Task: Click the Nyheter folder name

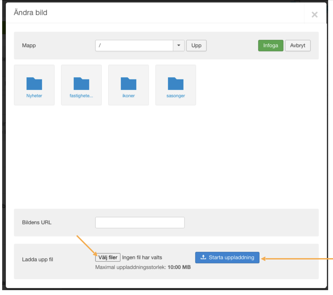Action: pos(34,96)
